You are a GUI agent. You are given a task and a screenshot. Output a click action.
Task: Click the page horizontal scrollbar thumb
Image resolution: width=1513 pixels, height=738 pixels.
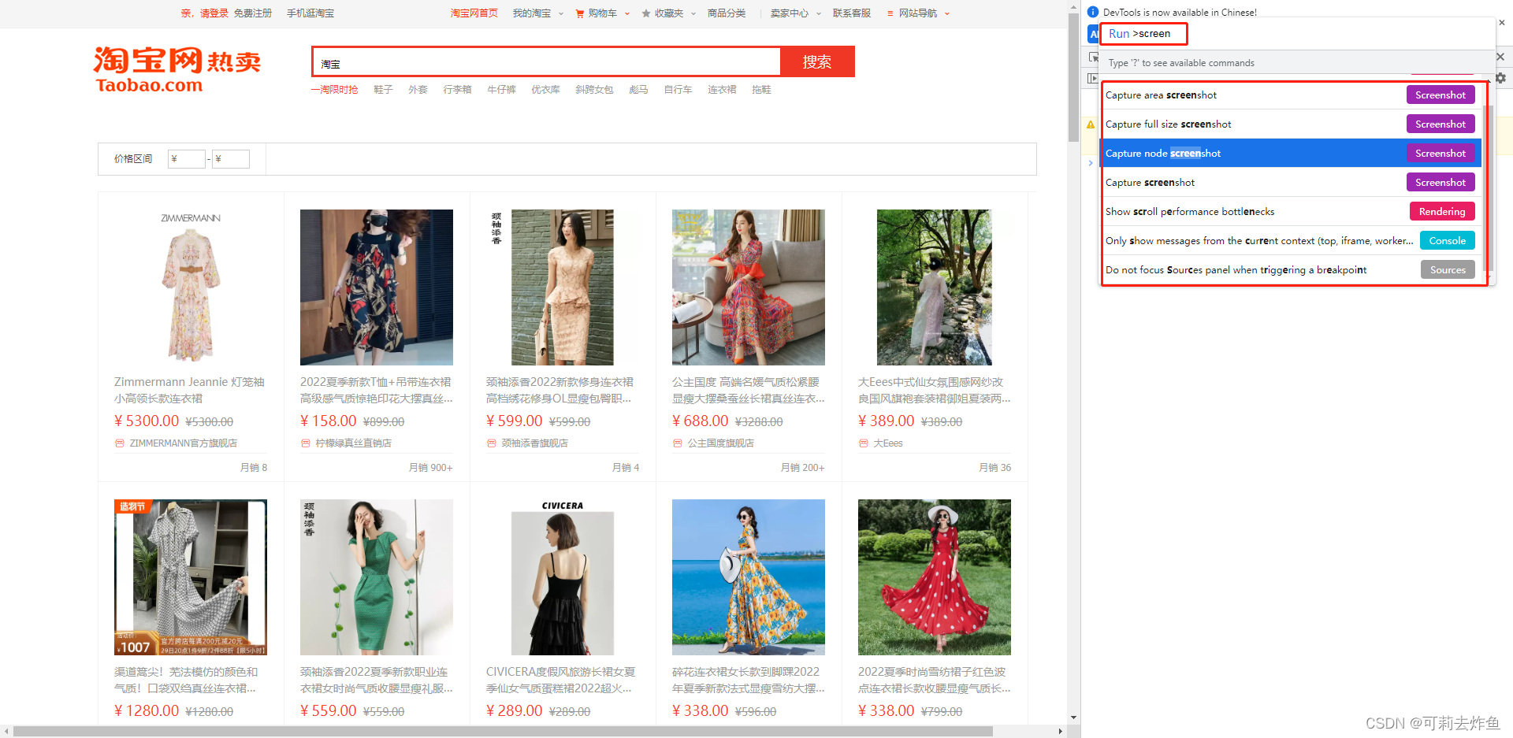[x=503, y=731]
